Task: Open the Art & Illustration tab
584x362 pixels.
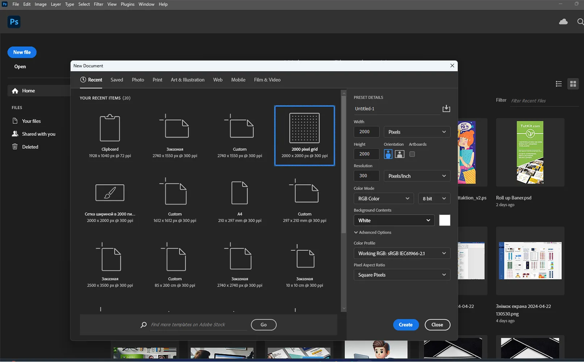Action: [188, 80]
